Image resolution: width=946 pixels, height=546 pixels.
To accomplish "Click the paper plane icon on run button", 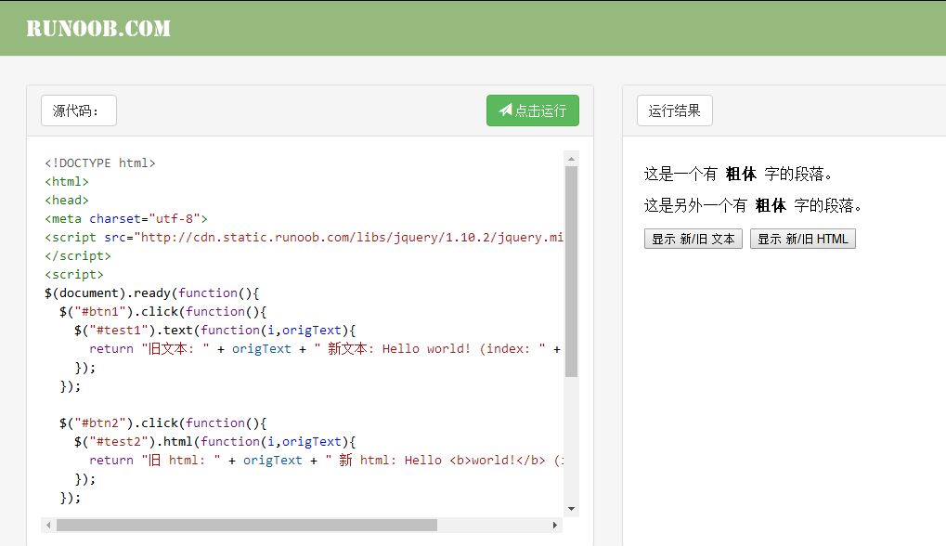I will click(506, 110).
